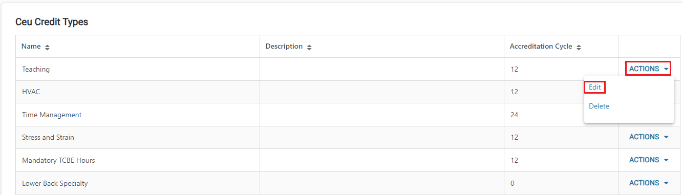Open ACTIONS dropdown for Teaching row
The height and width of the screenshot is (195, 682).
(x=649, y=69)
